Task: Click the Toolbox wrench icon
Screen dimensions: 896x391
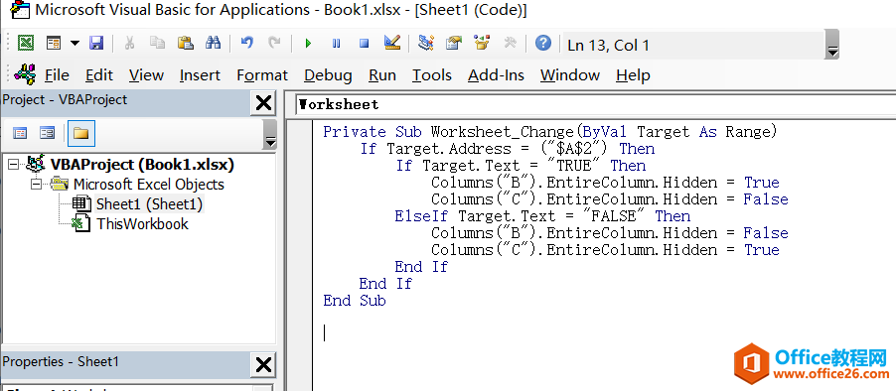Action: pyautogui.click(x=511, y=44)
